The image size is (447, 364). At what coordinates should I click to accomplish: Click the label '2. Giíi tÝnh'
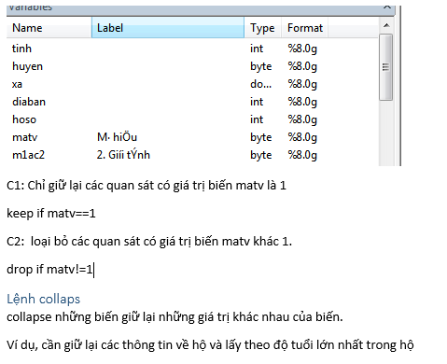(x=123, y=155)
